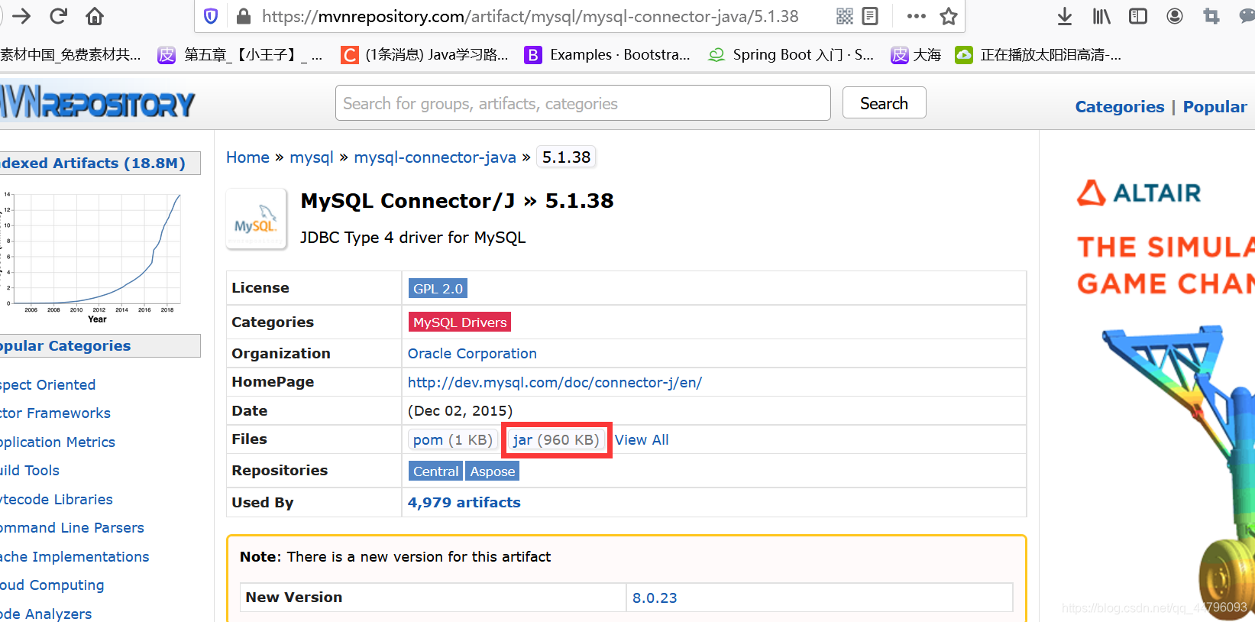This screenshot has height=622, width=1255.
Task: Open Cloud Computing category
Action: (52, 585)
